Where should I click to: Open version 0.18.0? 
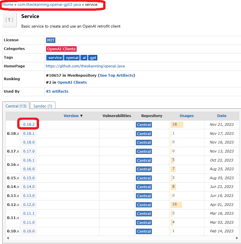pos(29,142)
